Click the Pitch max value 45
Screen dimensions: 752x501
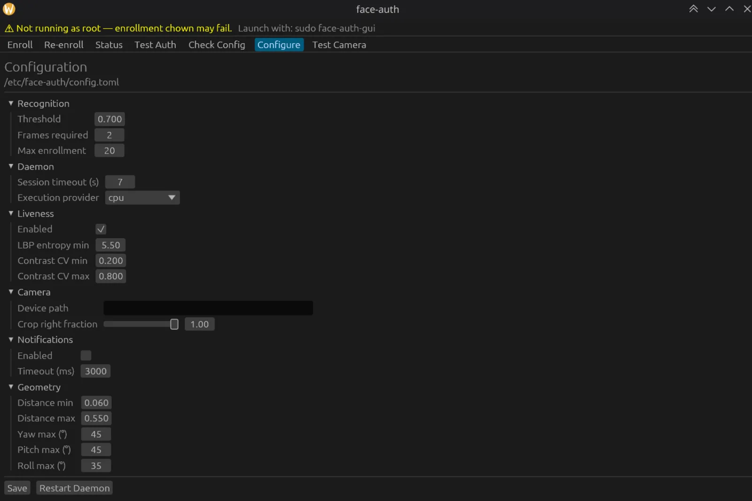(x=96, y=450)
